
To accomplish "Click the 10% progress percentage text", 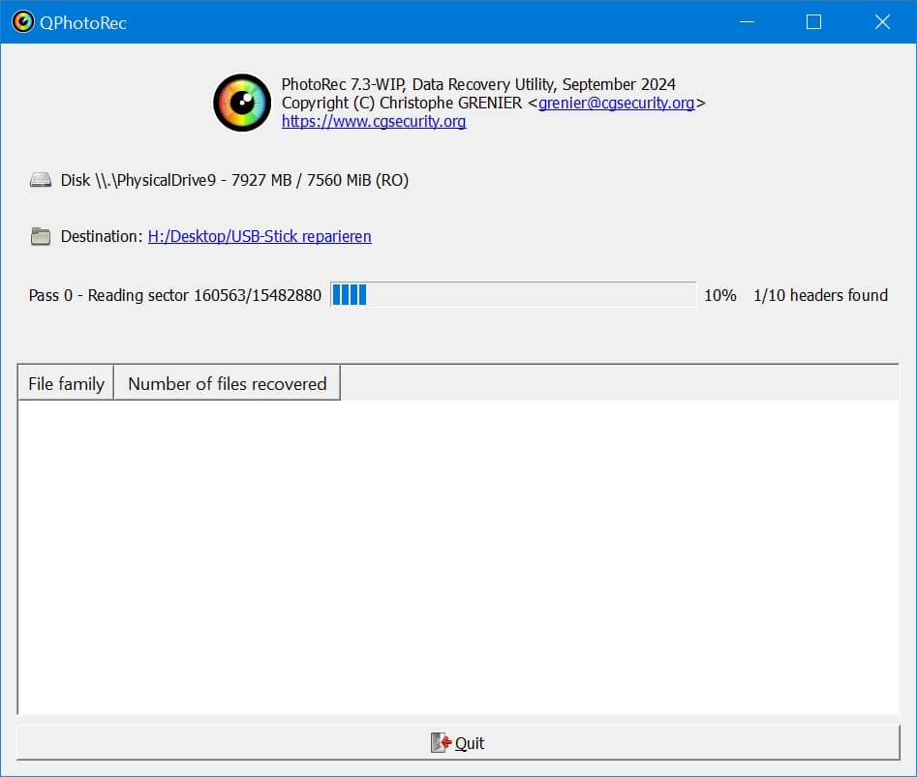I will [x=719, y=295].
